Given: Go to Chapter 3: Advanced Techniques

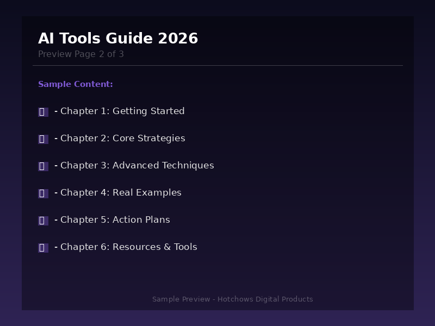Looking at the screenshot, I should click(137, 166).
